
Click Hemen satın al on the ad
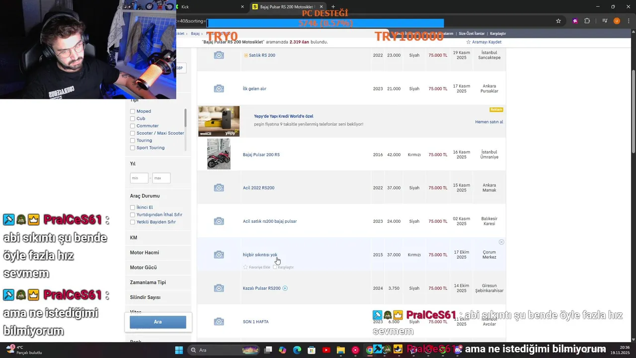coord(489,122)
